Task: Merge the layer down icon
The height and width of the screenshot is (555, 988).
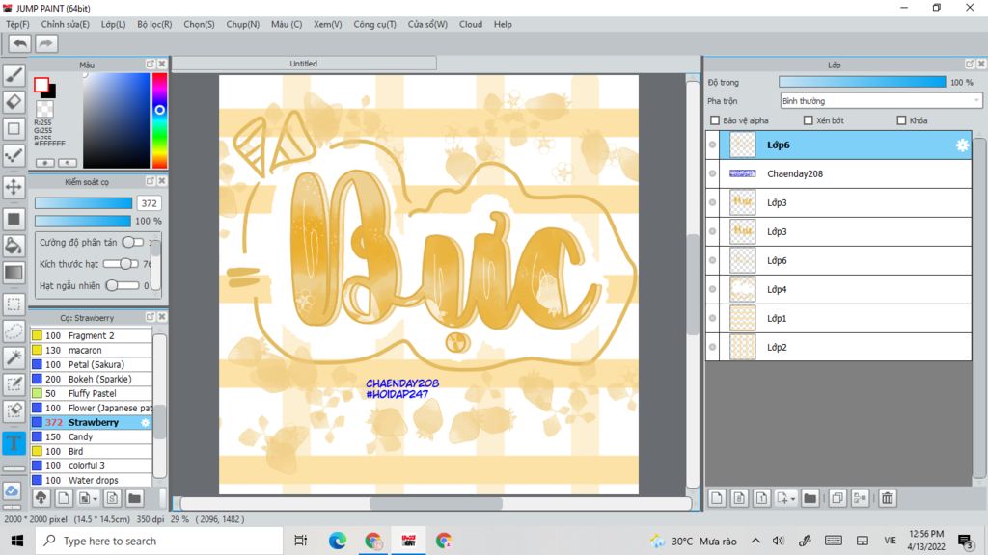Action: 860,498
